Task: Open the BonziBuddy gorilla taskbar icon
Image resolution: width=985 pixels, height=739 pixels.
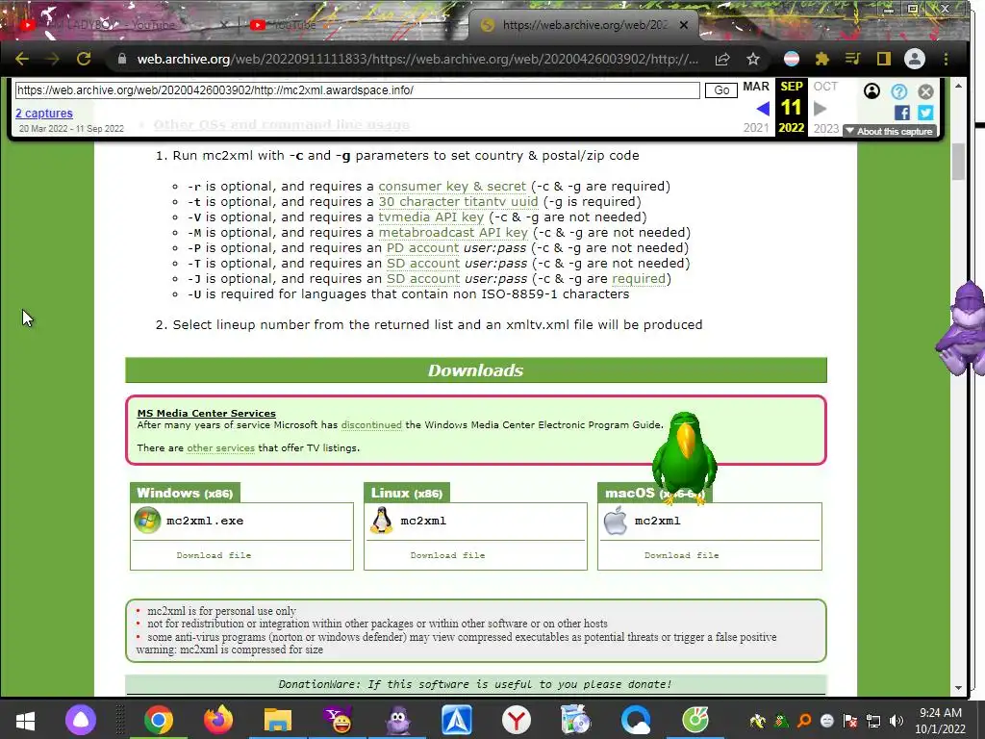Action: pos(397,720)
